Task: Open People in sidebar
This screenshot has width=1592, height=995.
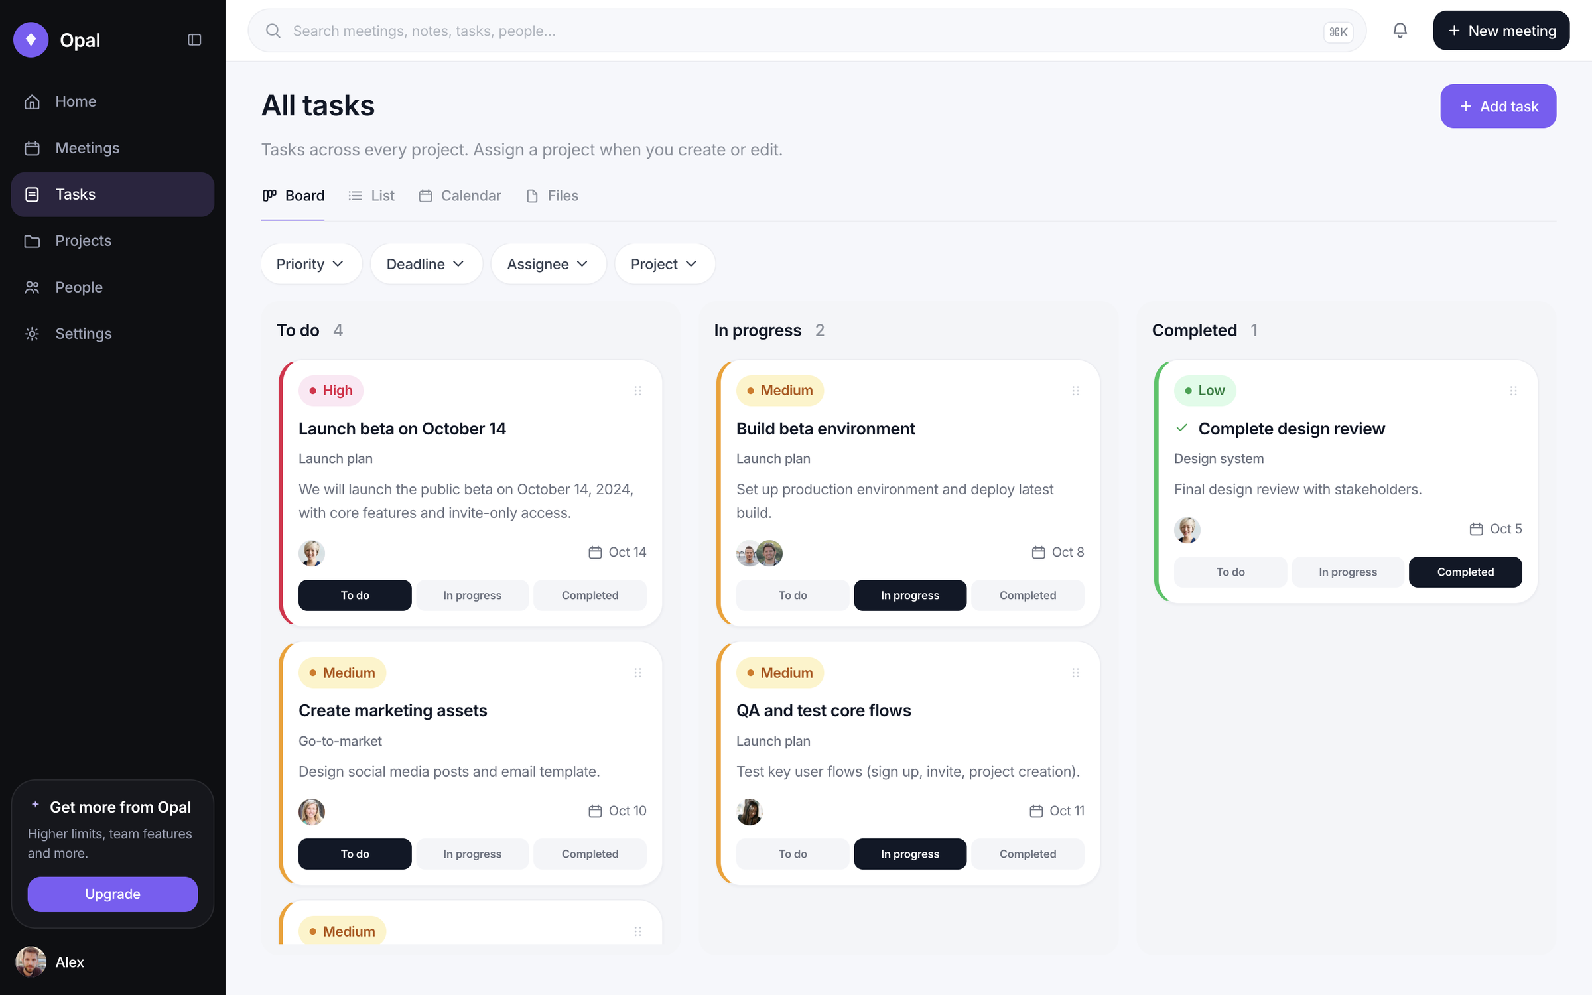Action: 113,287
